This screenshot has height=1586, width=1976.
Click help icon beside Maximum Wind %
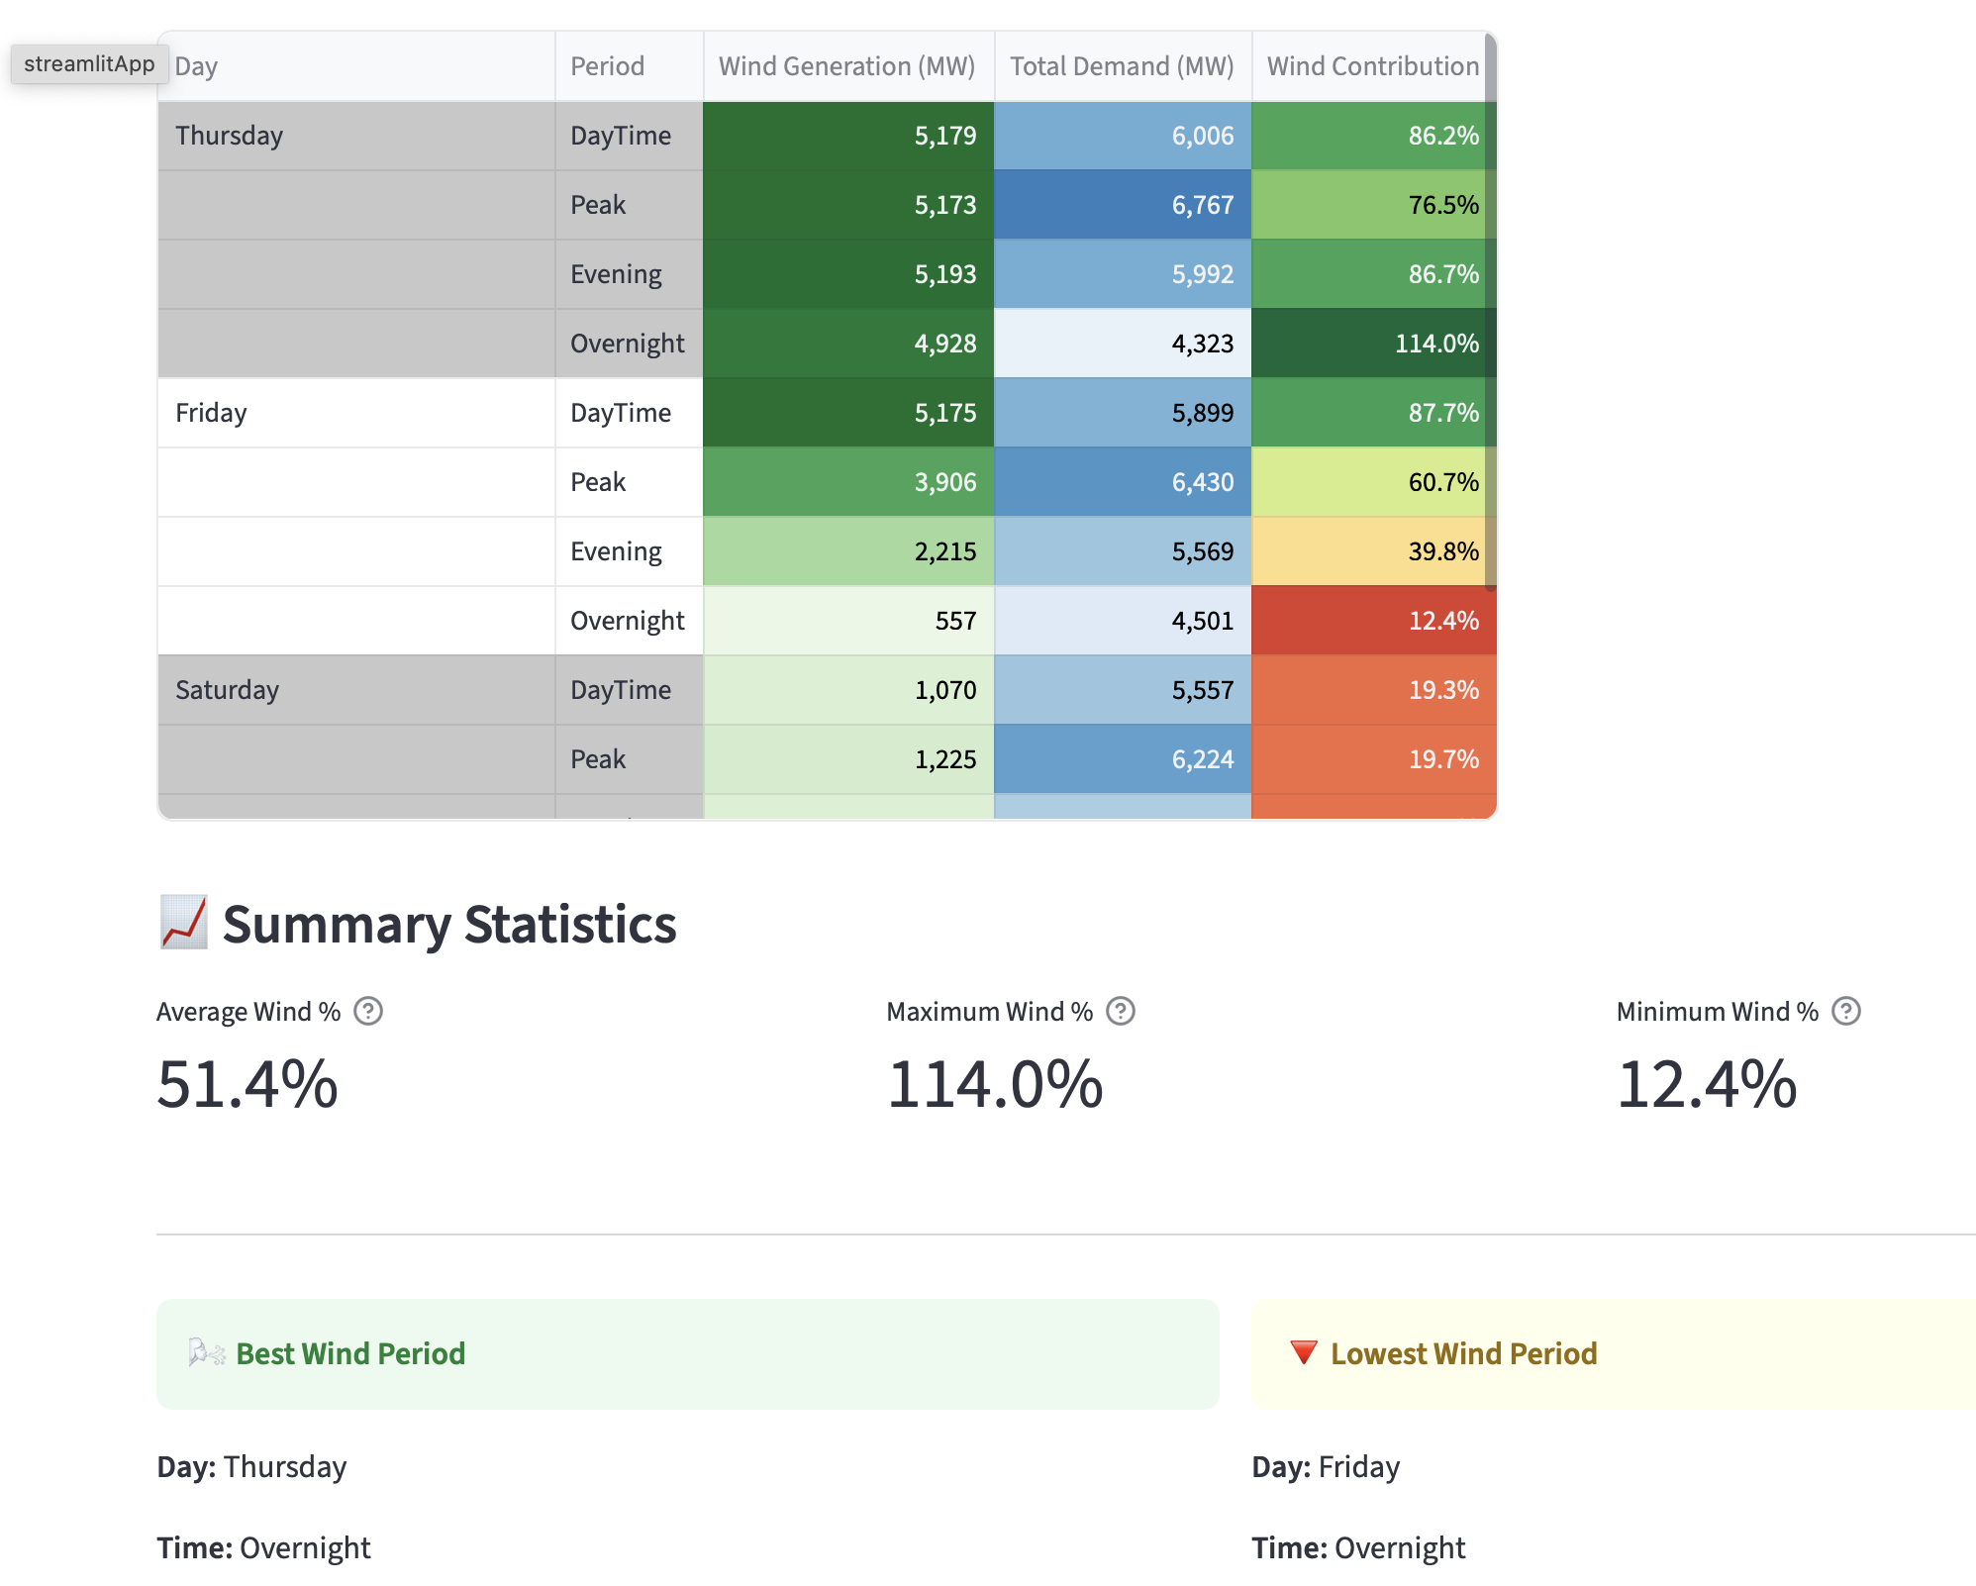[1120, 1011]
